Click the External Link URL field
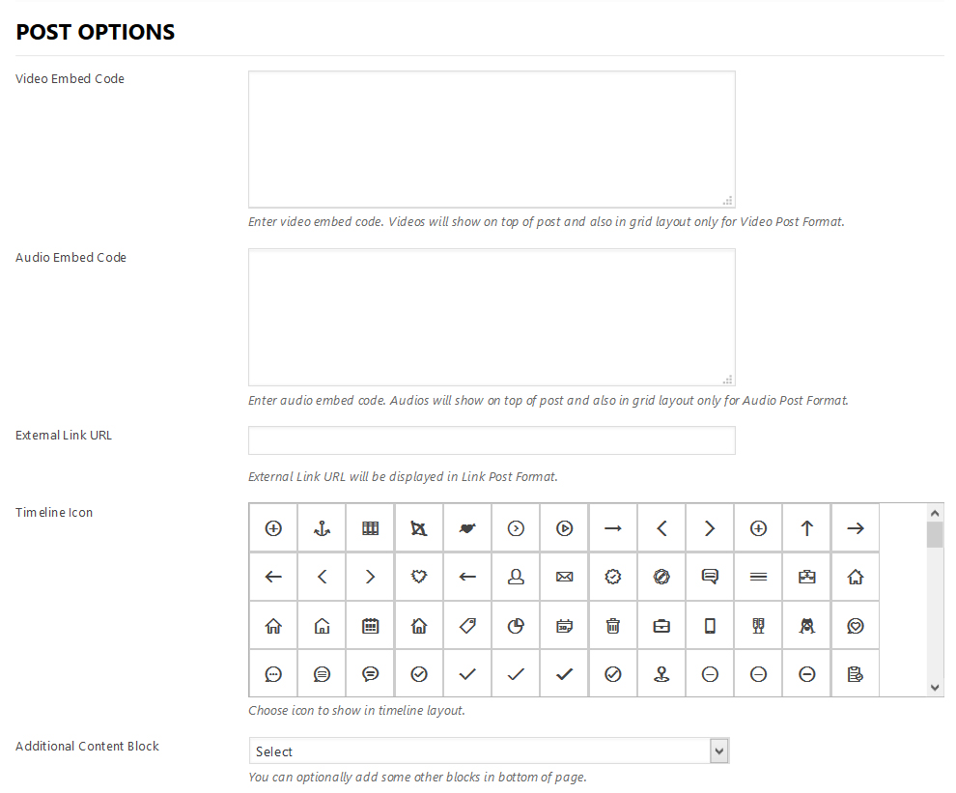956x793 pixels. pyautogui.click(x=492, y=440)
